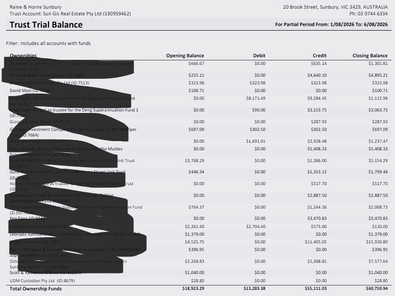Click total closing balance $60,750.94
395x296 pixels.
point(377,288)
